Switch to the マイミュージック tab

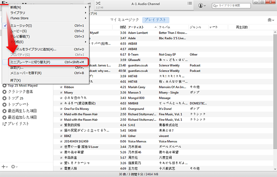(x=124, y=20)
